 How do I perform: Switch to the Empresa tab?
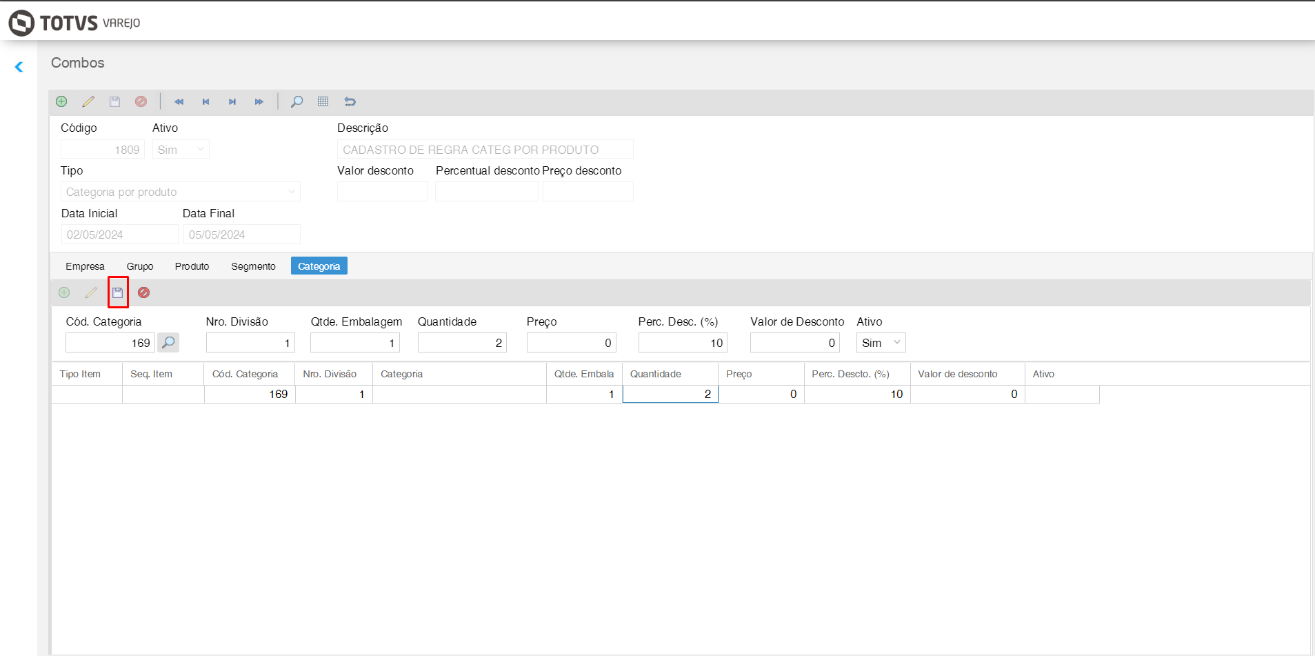(85, 266)
